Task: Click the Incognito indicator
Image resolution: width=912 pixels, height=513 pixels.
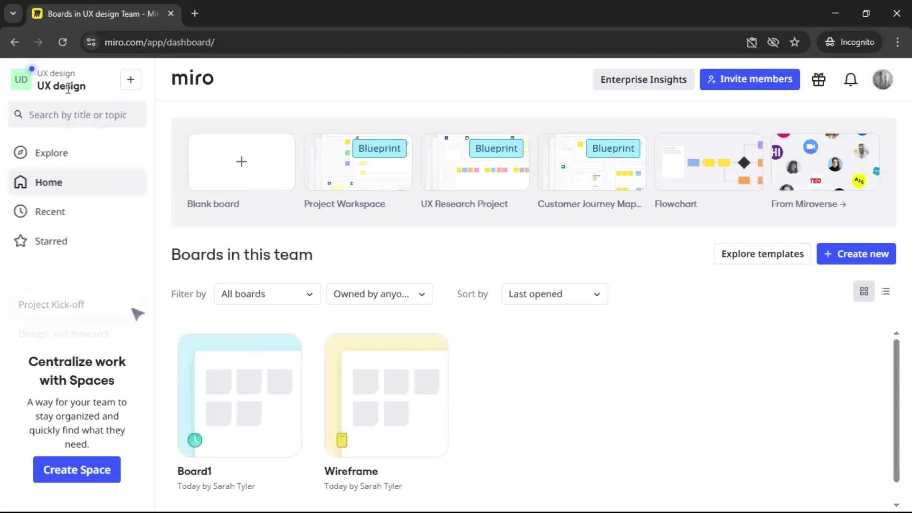Action: click(850, 42)
